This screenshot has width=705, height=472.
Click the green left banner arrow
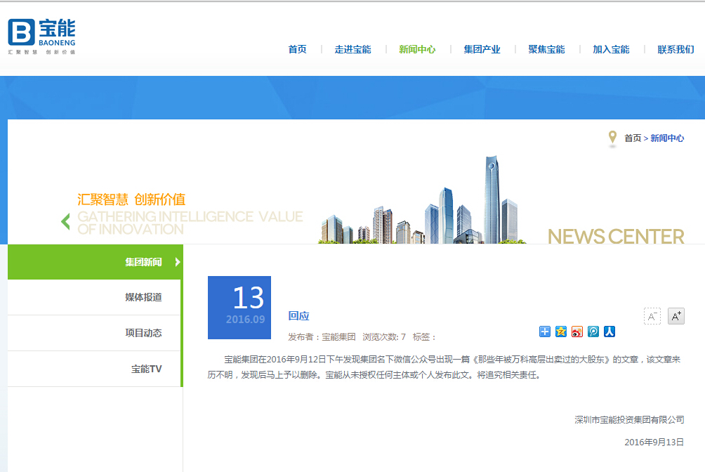click(x=65, y=221)
